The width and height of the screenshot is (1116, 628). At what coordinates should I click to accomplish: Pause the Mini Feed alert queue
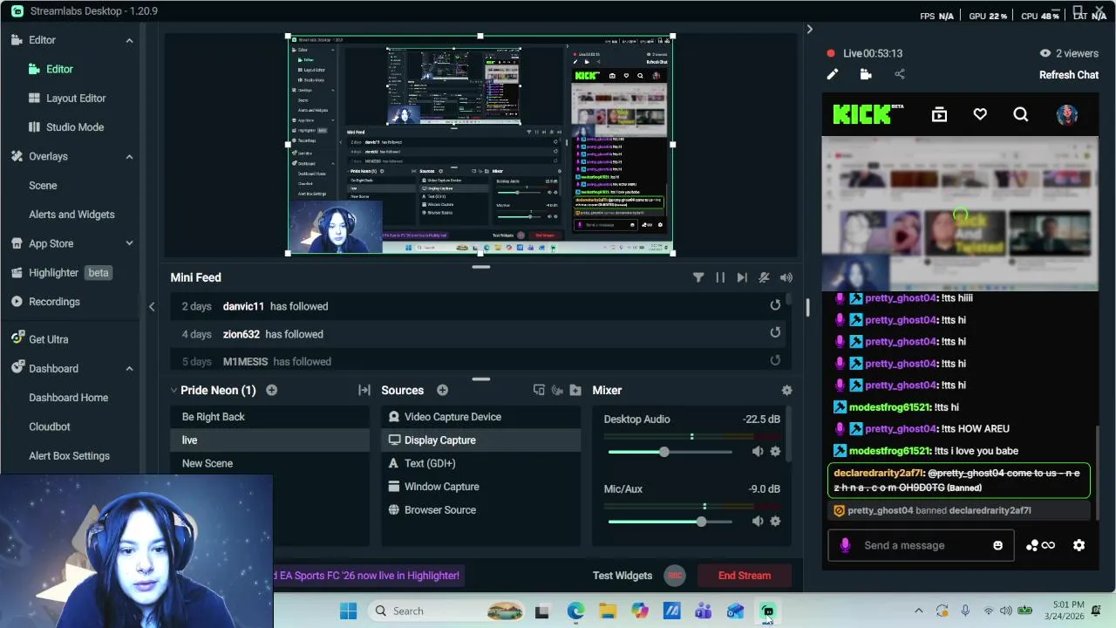720,277
